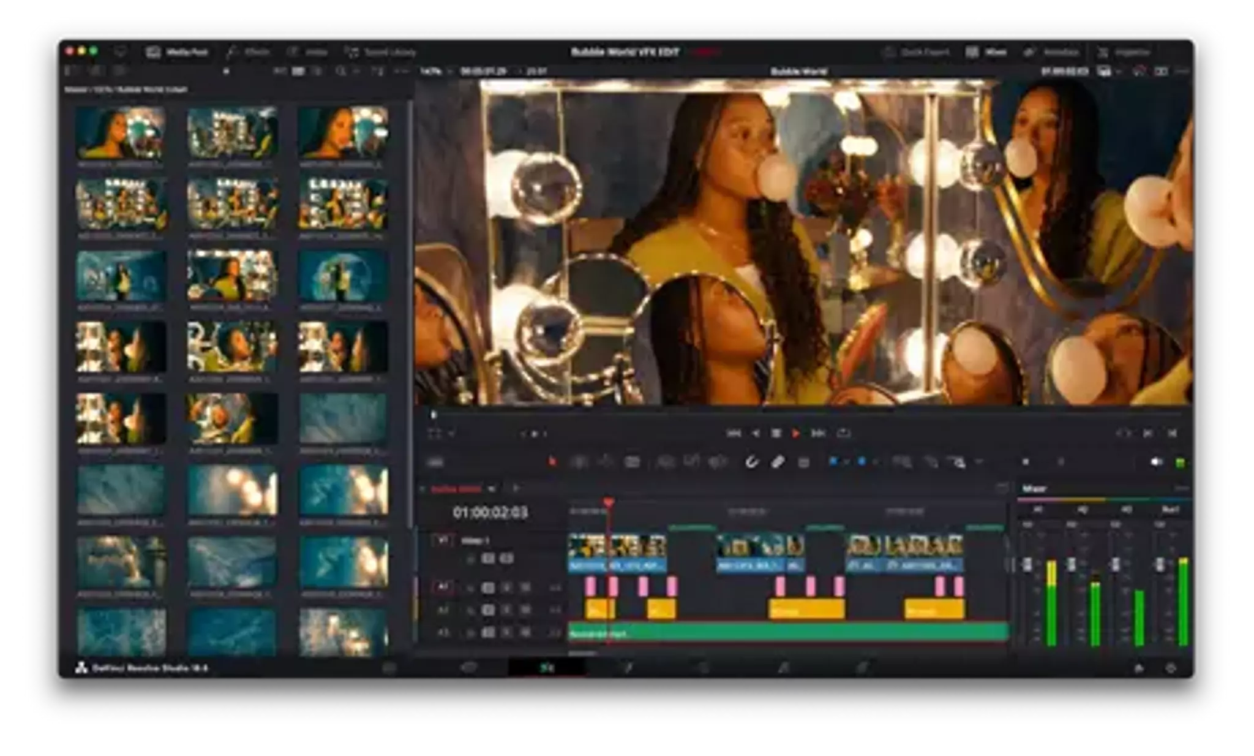Open the Inspector panel
Screen dimensions: 1254x756
1125,52
